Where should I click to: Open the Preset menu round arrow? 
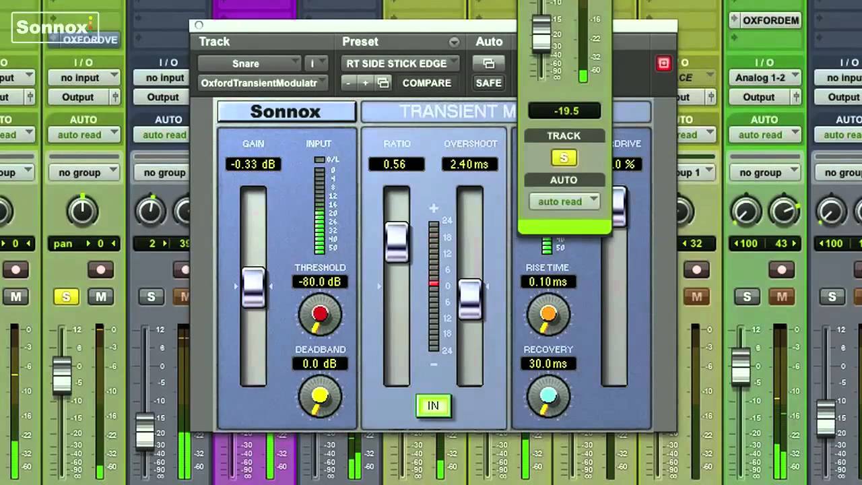pos(455,42)
